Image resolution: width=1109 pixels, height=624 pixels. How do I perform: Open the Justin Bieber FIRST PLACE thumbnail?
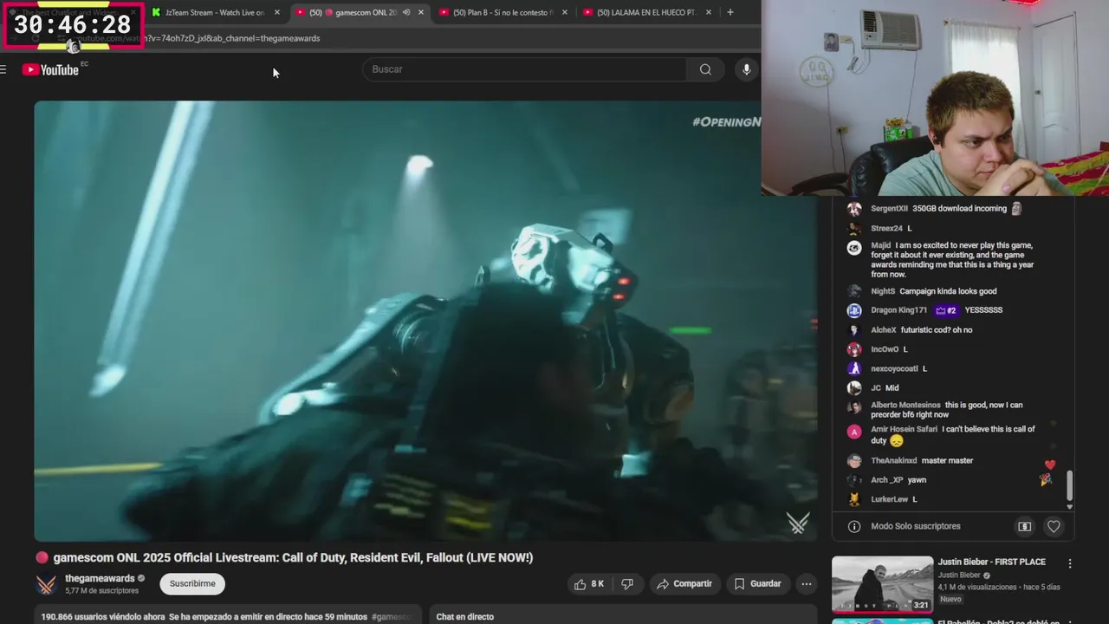click(882, 584)
